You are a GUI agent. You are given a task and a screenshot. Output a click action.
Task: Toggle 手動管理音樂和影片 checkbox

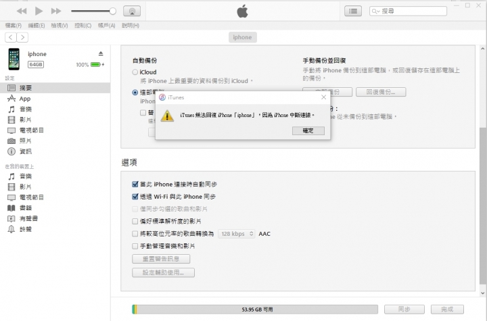tap(135, 246)
